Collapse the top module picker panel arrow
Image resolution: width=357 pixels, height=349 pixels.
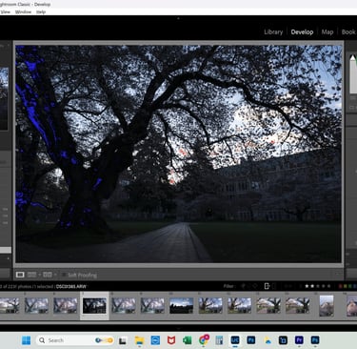(x=178, y=18)
